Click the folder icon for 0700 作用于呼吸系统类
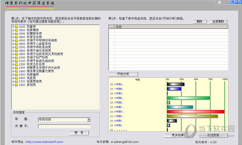242x145 pixels. [17, 47]
